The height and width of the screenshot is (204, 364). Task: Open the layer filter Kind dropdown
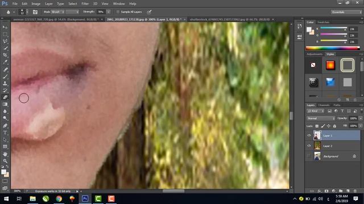316,111
